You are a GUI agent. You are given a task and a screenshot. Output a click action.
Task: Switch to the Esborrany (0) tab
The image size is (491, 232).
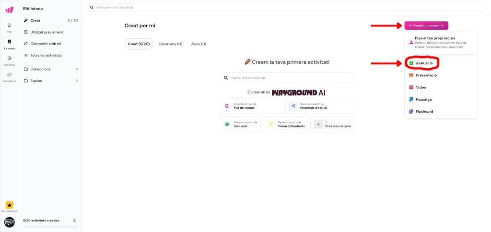coord(170,44)
